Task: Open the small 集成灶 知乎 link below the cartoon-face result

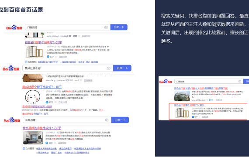Action: click(37, 106)
